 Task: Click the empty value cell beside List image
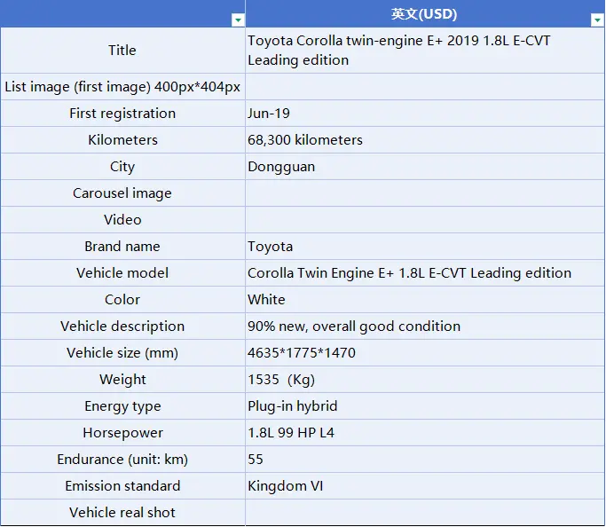click(425, 87)
